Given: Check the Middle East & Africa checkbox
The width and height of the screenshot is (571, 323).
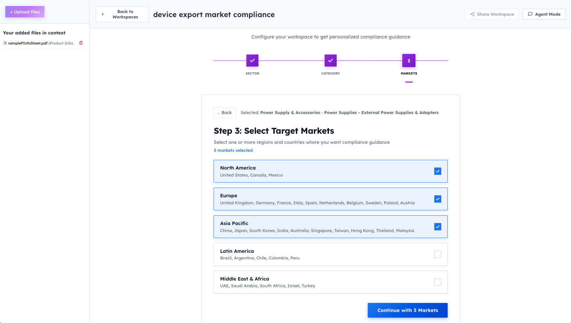Looking at the screenshot, I should [438, 282].
